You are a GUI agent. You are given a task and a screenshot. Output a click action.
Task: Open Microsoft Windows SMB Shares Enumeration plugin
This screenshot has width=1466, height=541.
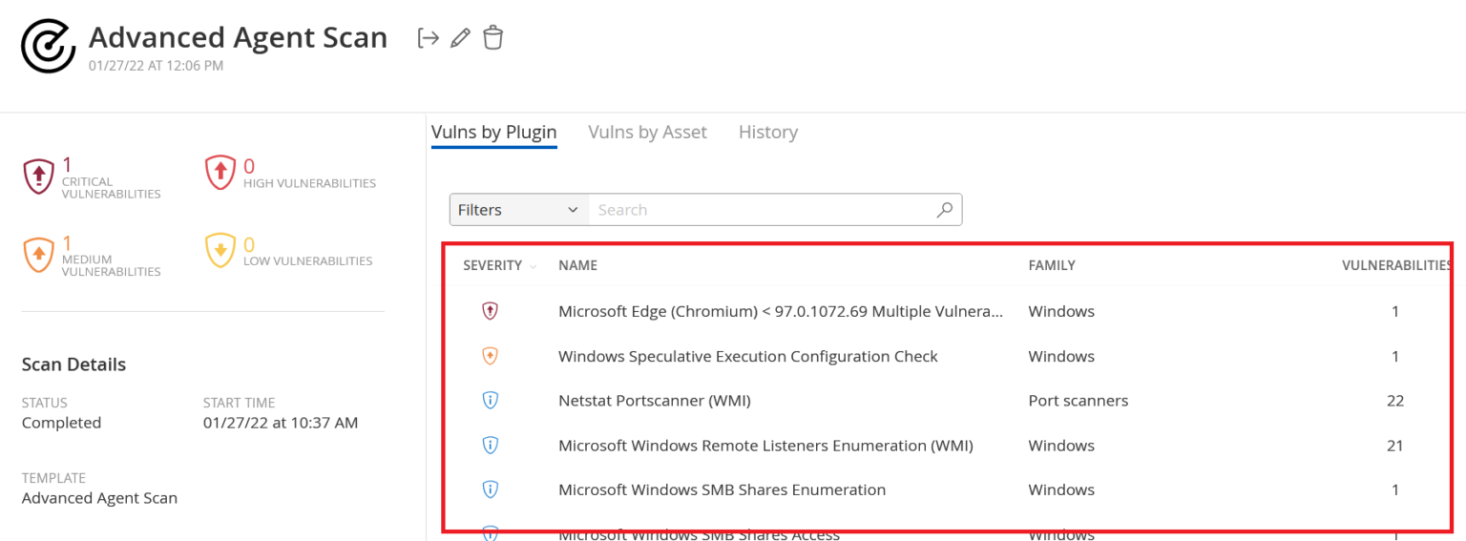(x=722, y=489)
